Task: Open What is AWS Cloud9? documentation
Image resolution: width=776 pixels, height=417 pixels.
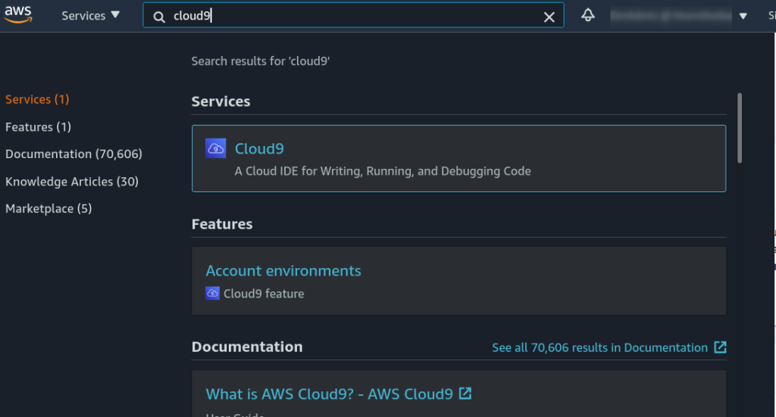Action: click(329, 394)
